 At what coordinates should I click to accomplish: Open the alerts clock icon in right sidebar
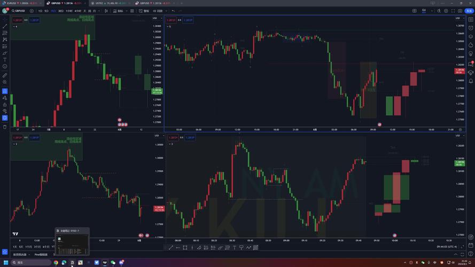click(x=471, y=28)
